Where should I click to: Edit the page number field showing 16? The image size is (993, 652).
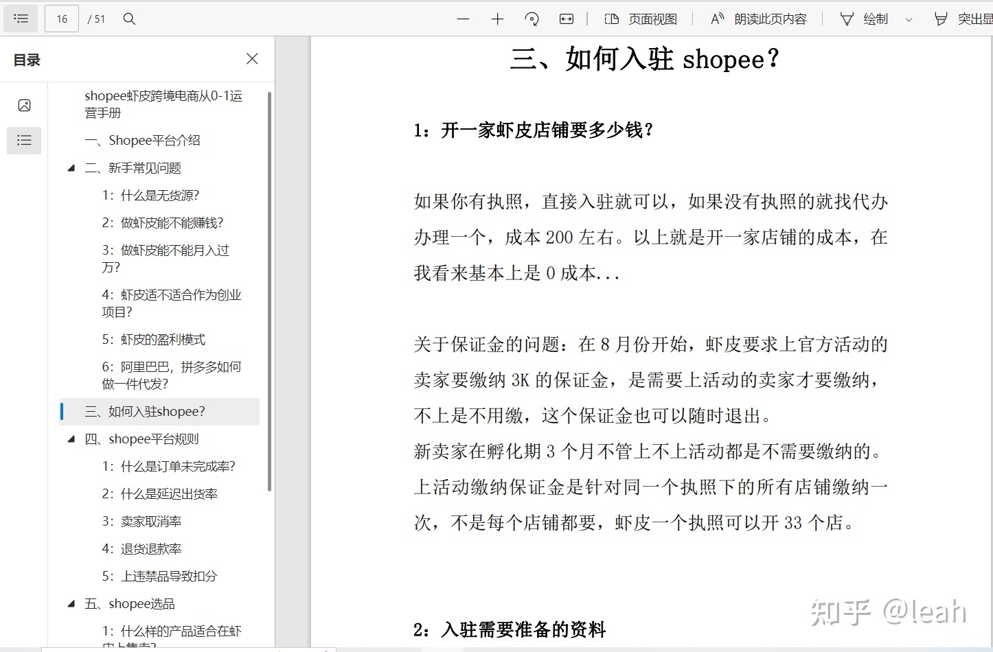coord(62,19)
